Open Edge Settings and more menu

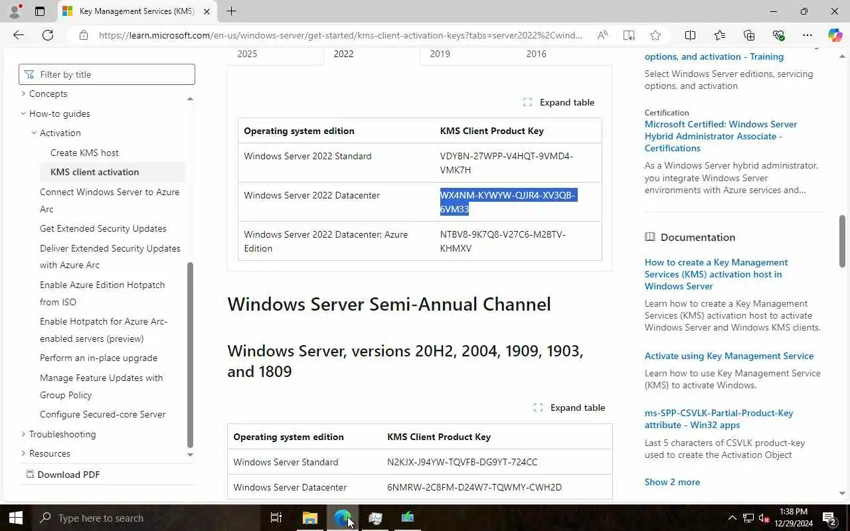click(x=807, y=35)
